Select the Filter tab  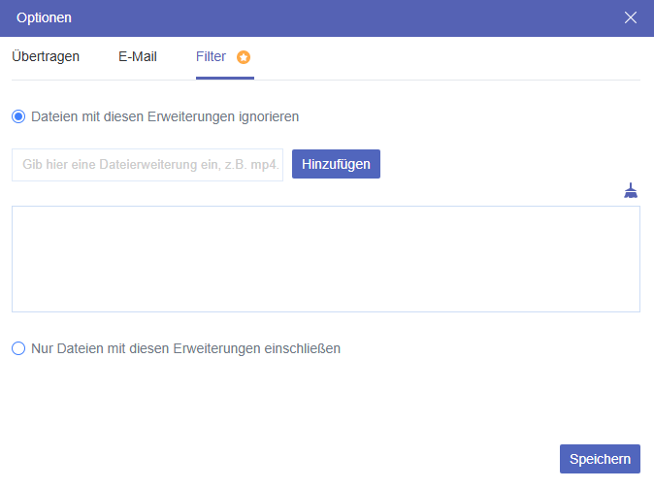(x=211, y=56)
